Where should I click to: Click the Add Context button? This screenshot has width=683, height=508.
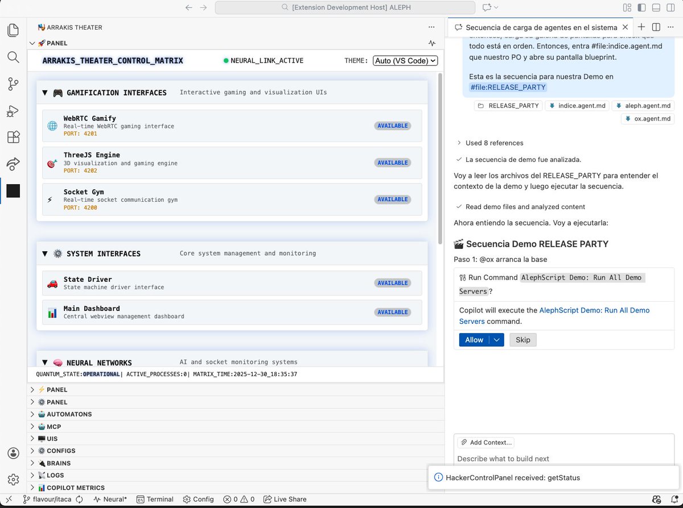pos(487,442)
